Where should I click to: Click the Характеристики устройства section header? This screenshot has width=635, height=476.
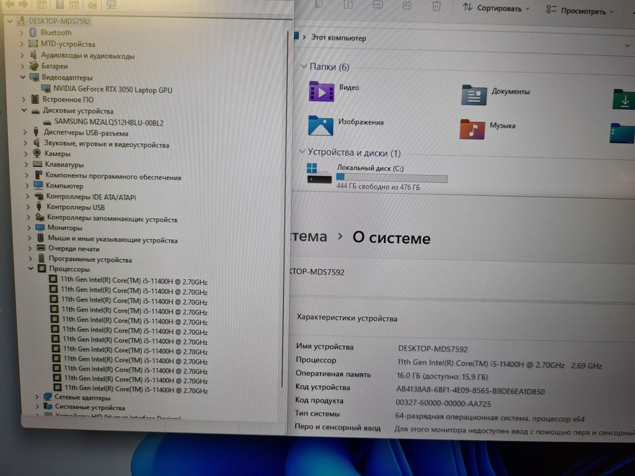point(347,318)
